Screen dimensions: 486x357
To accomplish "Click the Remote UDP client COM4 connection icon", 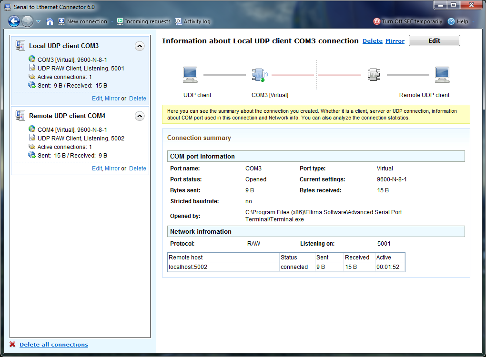I will [x=20, y=116].
